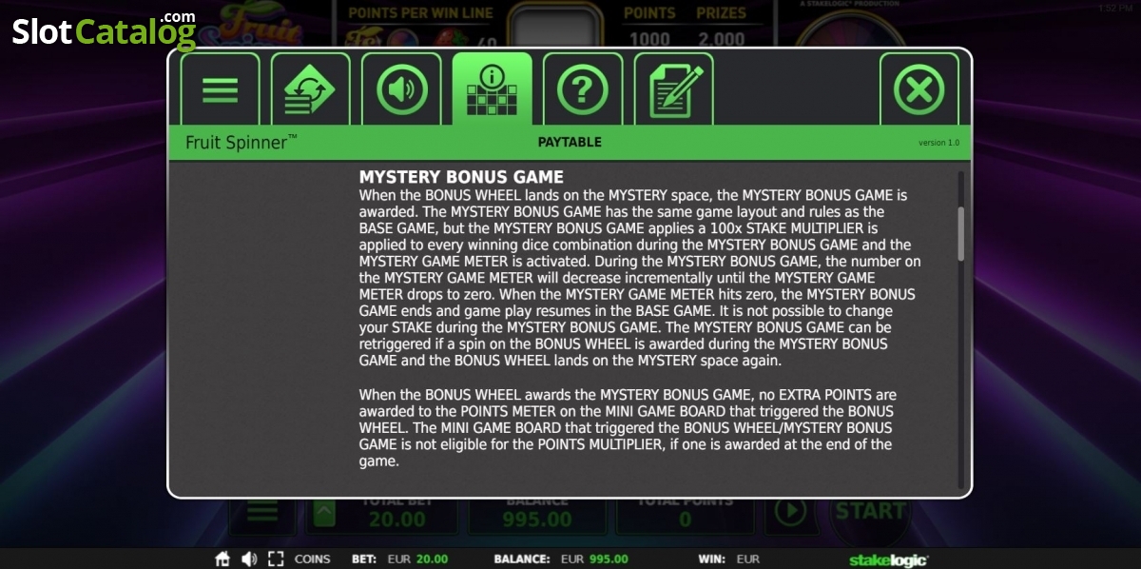This screenshot has width=1141, height=569.
Task: Click the SlotCatalog.com logo
Action: [104, 30]
